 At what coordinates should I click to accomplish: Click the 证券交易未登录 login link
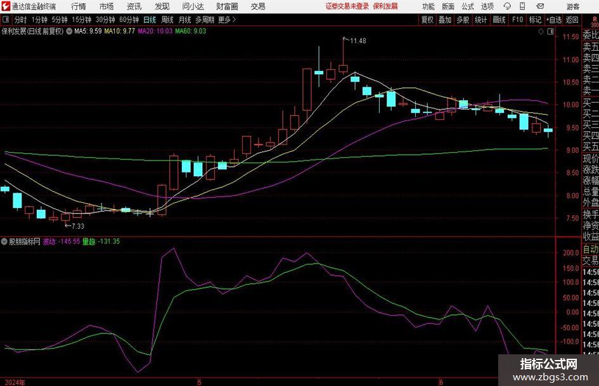coord(347,6)
